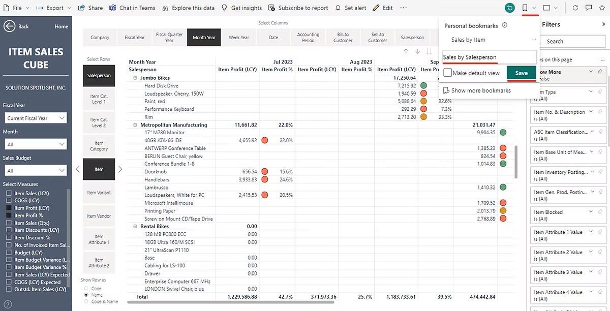Click the help question mark icon

click(x=8, y=305)
